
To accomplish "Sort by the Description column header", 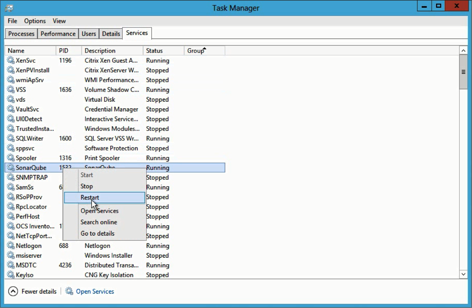I will tap(112, 51).
